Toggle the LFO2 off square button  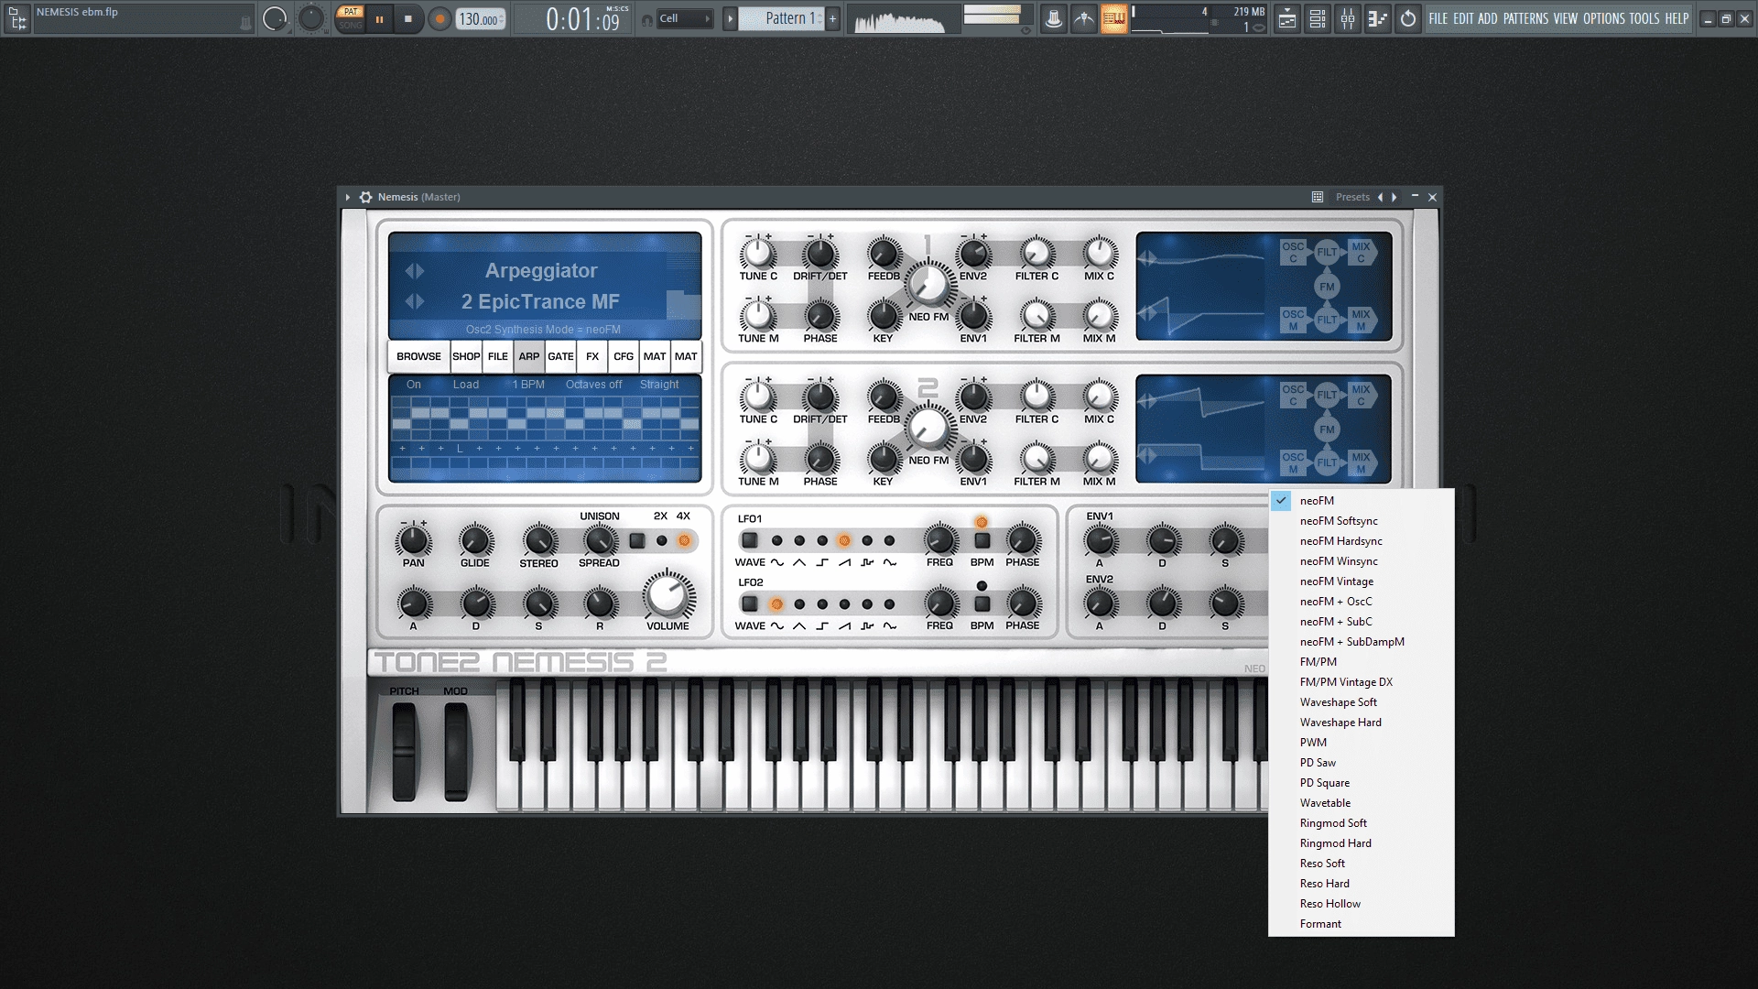tap(750, 603)
